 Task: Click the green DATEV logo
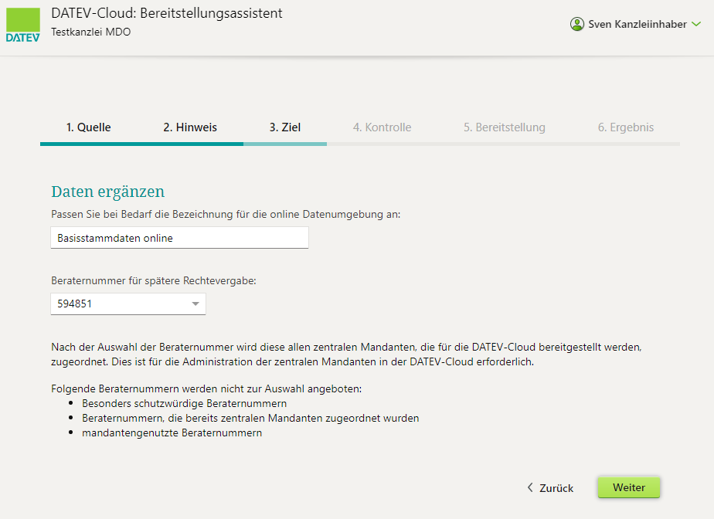pos(22,25)
